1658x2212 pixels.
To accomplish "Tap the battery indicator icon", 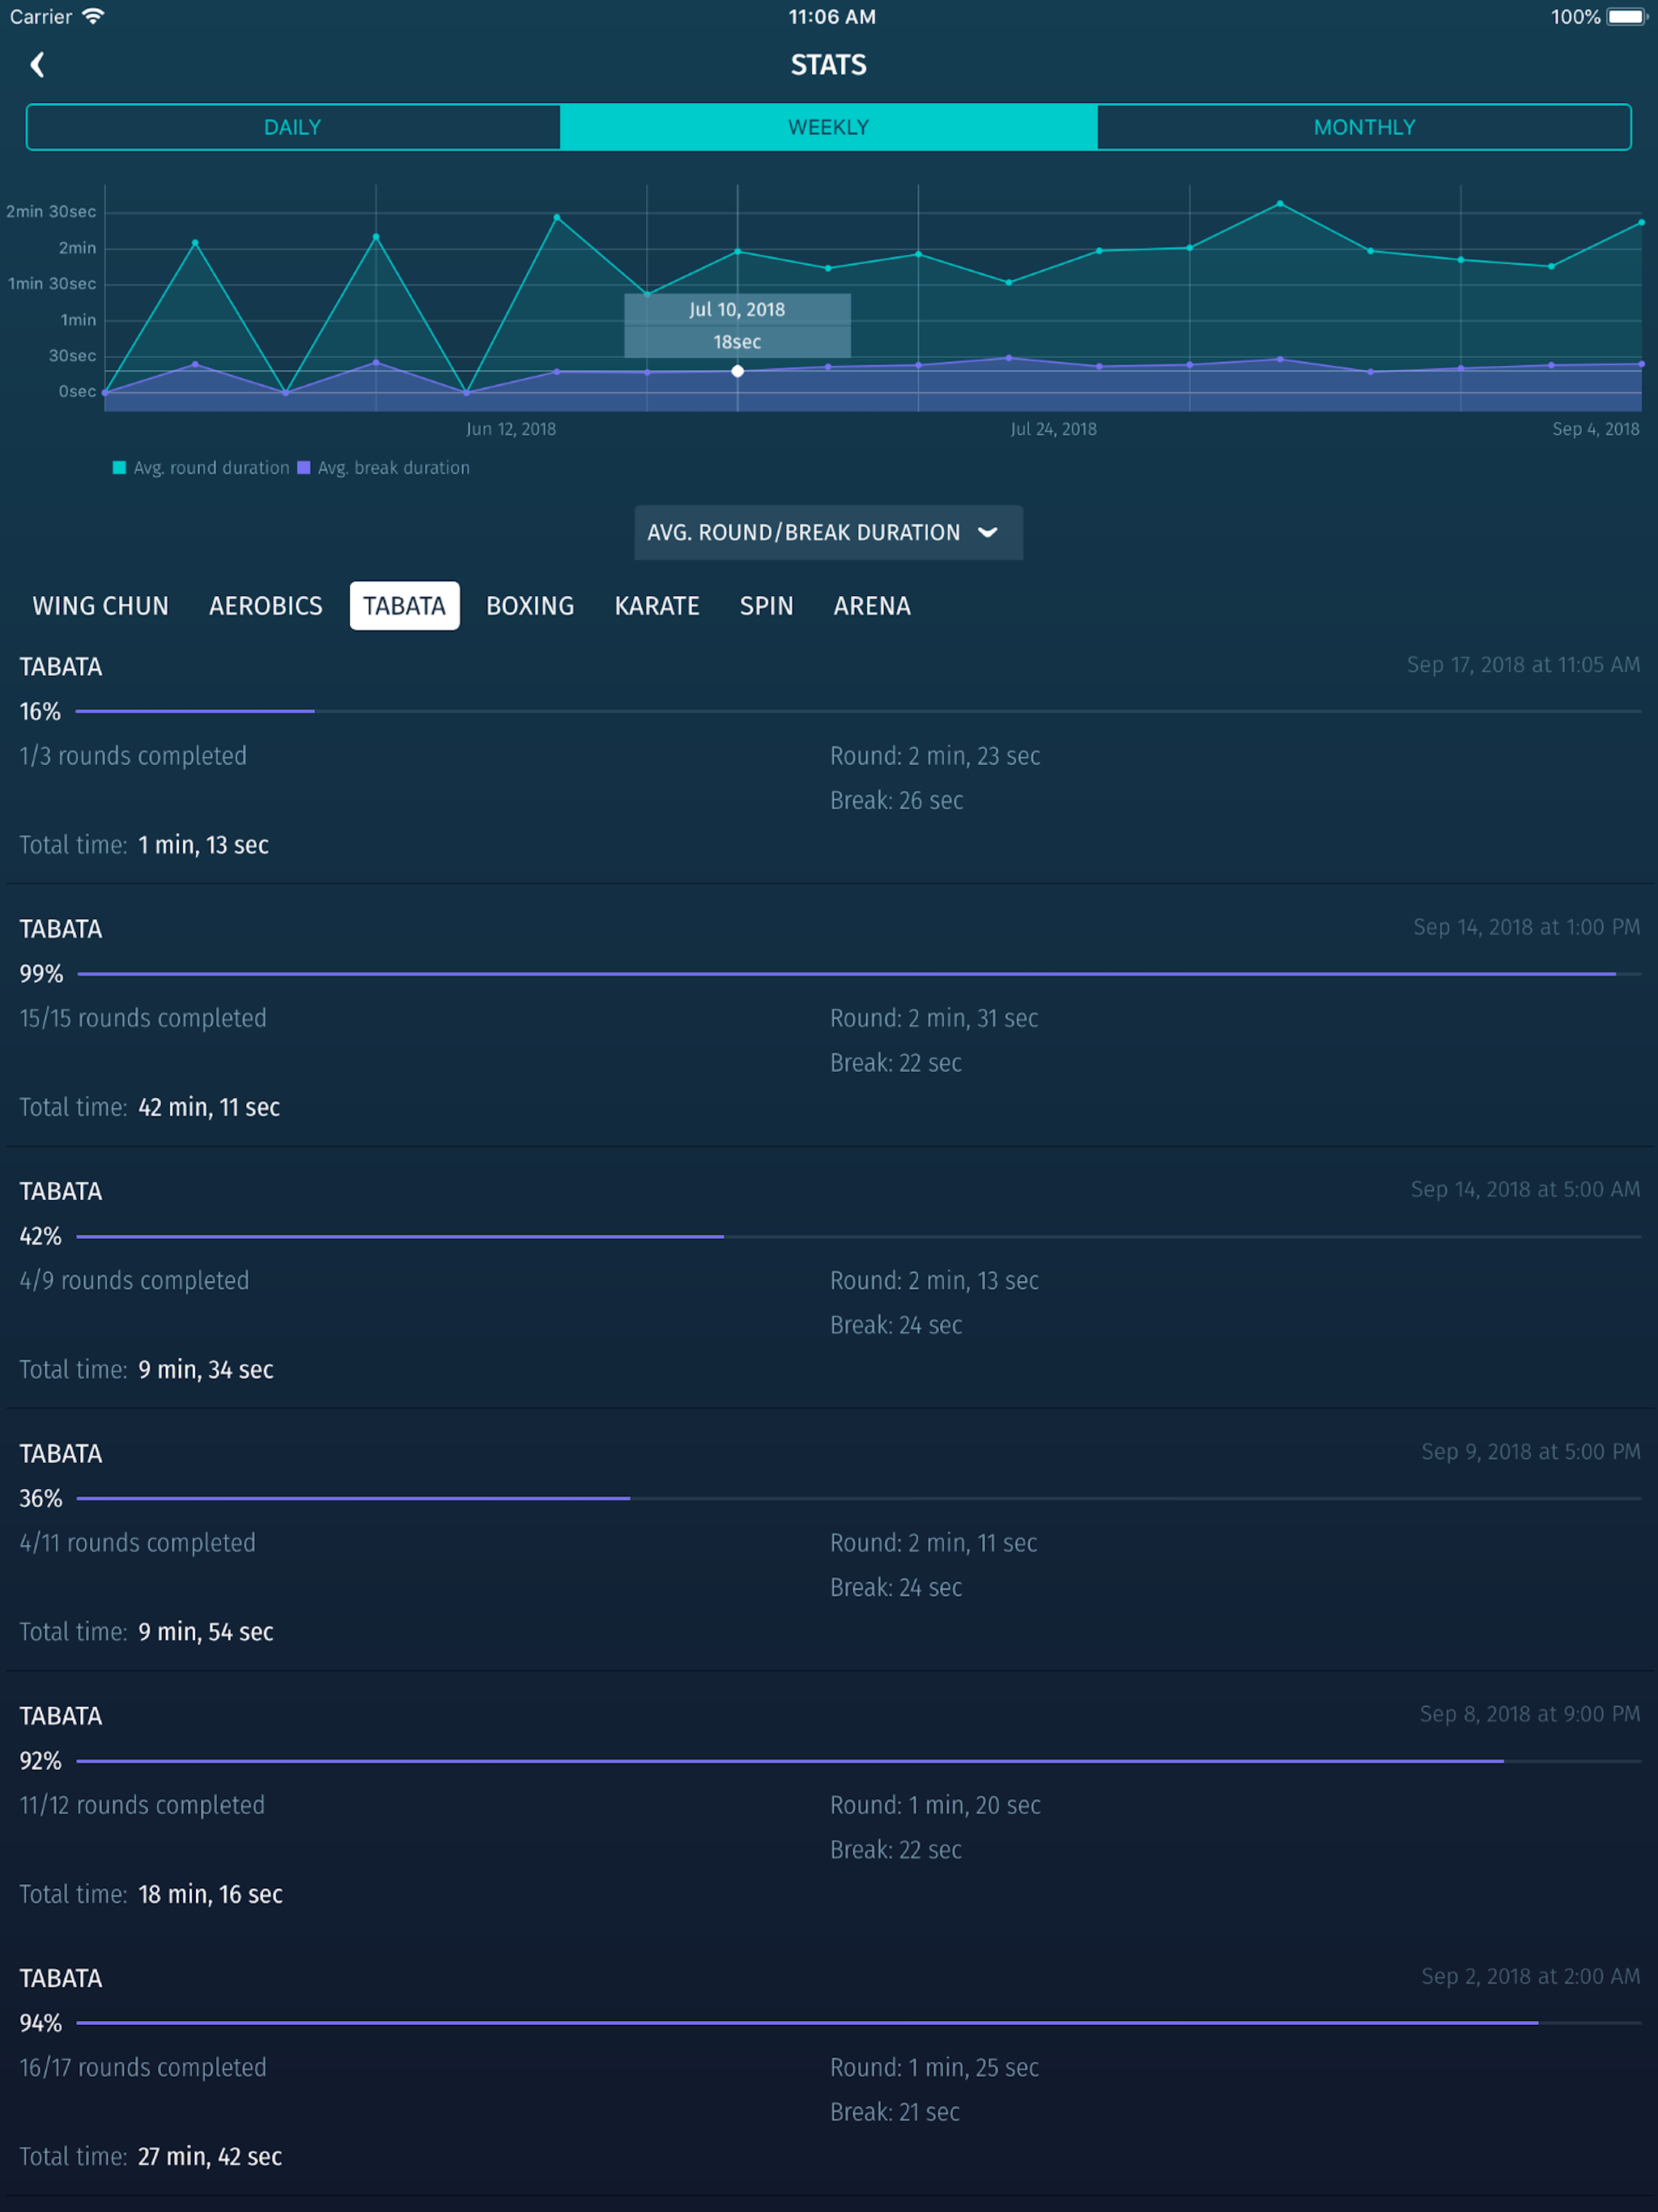I will pyautogui.click(x=1626, y=17).
